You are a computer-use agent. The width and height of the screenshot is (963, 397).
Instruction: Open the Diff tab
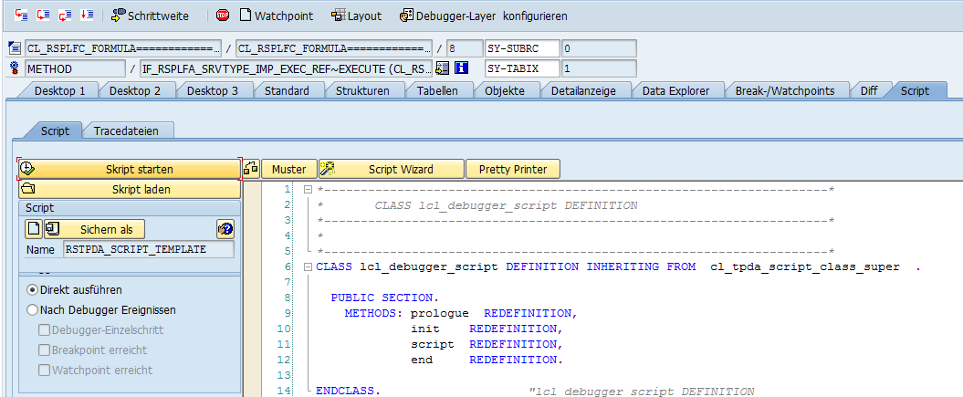point(869,91)
